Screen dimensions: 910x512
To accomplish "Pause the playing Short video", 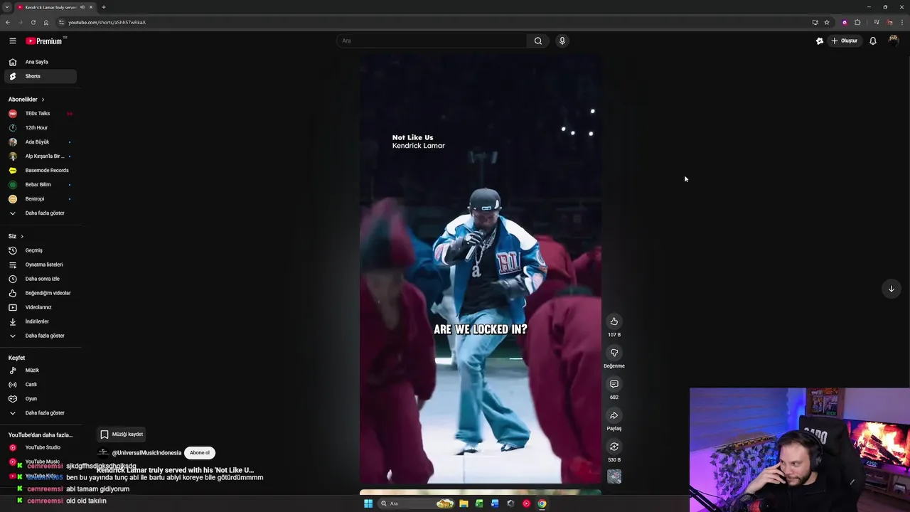I will click(481, 270).
